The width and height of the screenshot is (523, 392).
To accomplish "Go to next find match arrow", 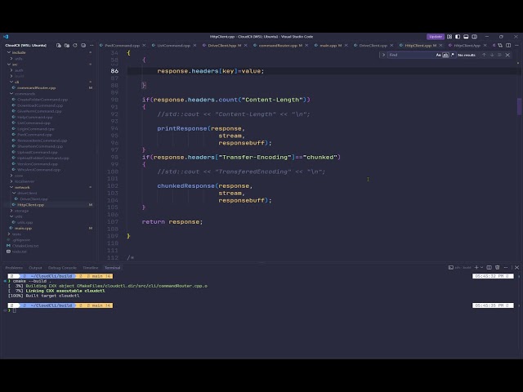I will point(492,55).
